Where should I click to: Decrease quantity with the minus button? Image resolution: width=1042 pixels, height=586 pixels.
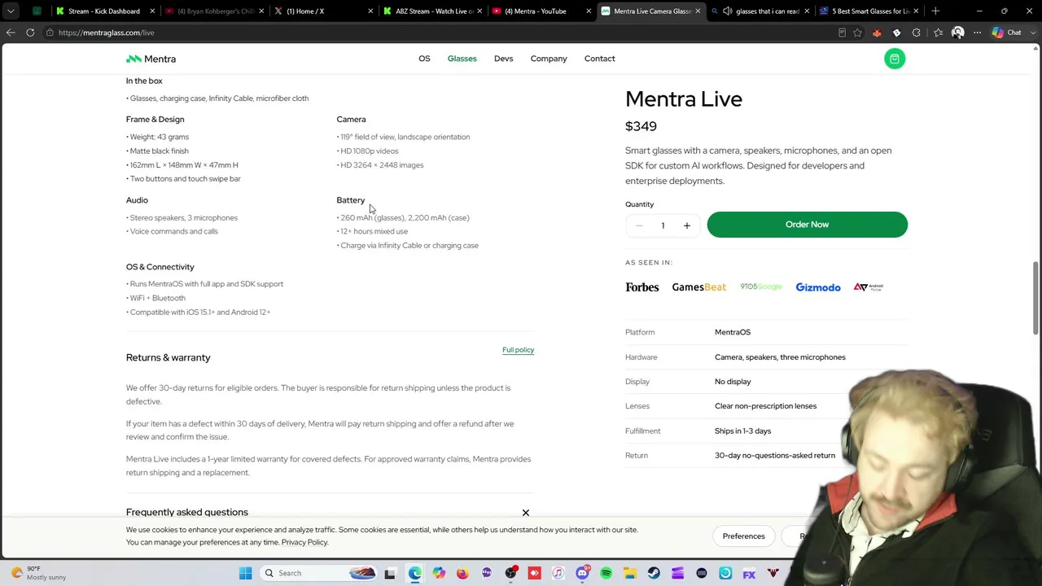point(639,225)
